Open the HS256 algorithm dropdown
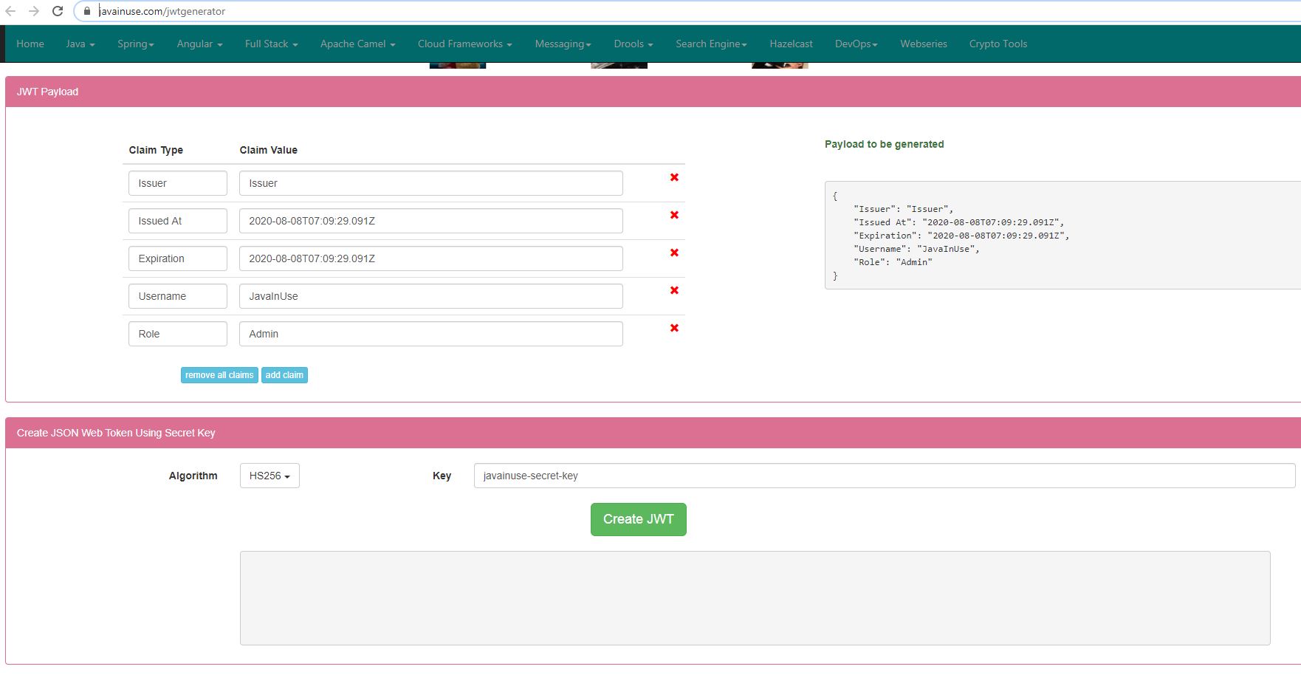Viewport: 1301px width, 689px height. pyautogui.click(x=270, y=476)
